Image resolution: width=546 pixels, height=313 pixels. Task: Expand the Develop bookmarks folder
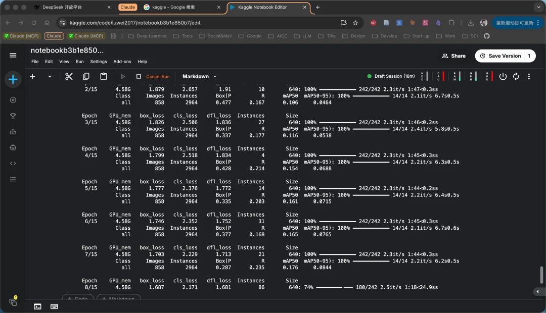point(384,36)
